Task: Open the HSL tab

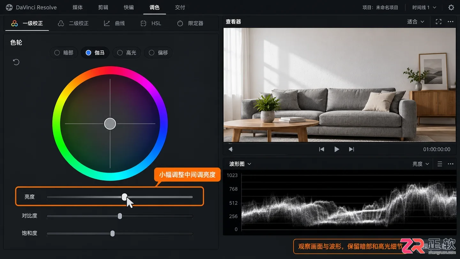Action: 151,23
